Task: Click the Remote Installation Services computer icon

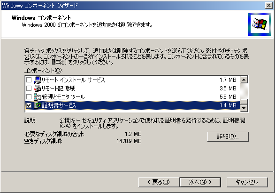Action: click(38, 80)
